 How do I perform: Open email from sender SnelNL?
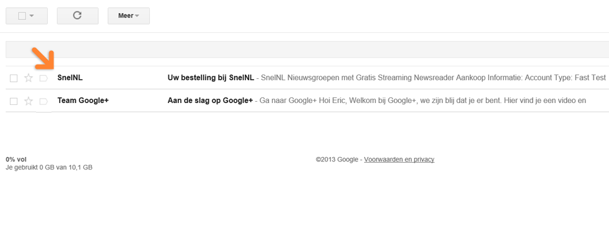70,78
